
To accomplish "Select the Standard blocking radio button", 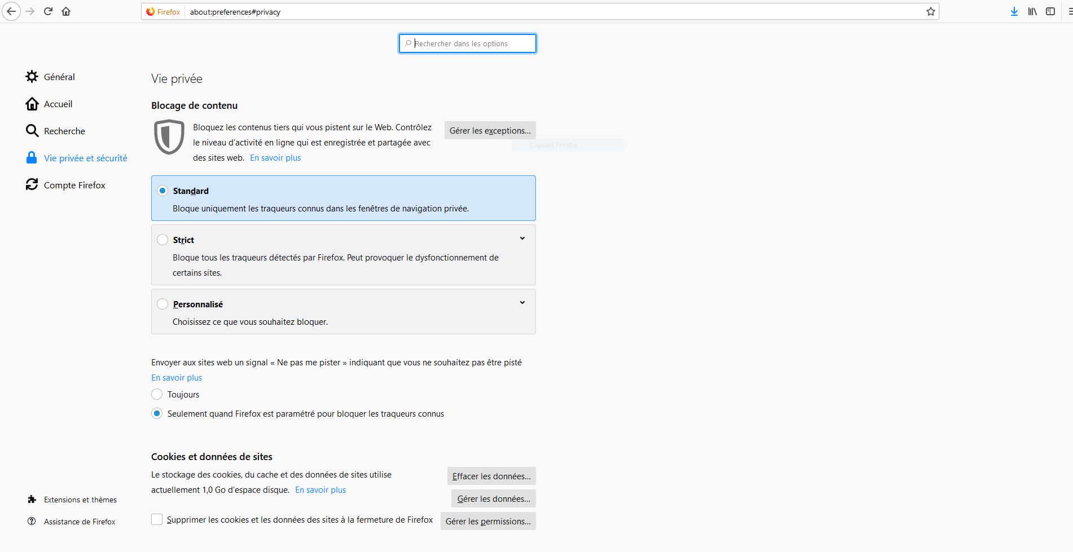I will [162, 191].
